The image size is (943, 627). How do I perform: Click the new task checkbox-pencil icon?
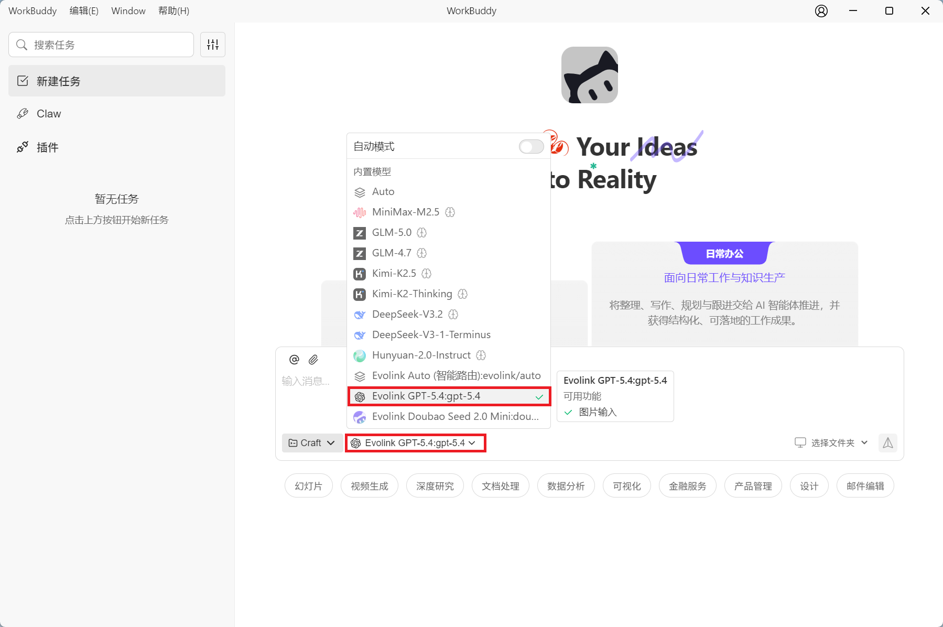23,81
